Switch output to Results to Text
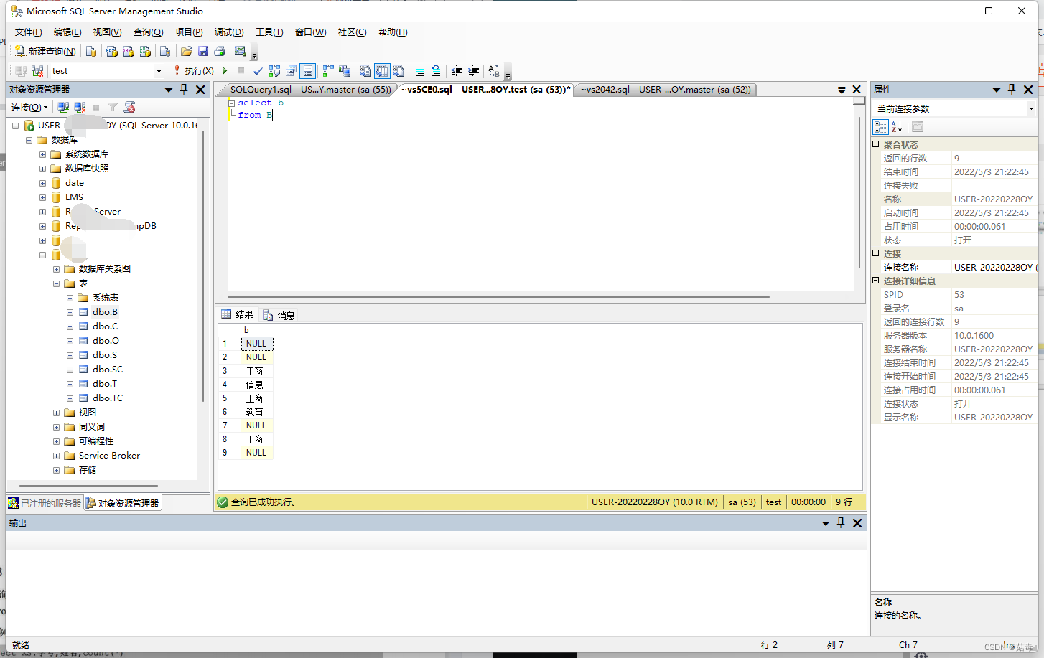Viewport: 1044px width, 658px height. pos(365,71)
